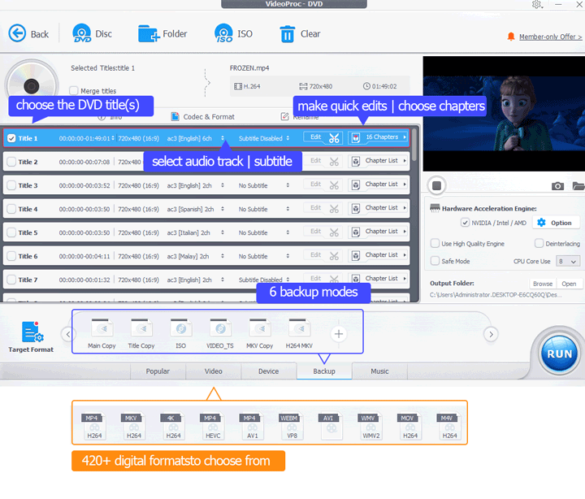Pick the MP4 HEVC format icon
Screen dimensions: 585x499
[x=213, y=426]
